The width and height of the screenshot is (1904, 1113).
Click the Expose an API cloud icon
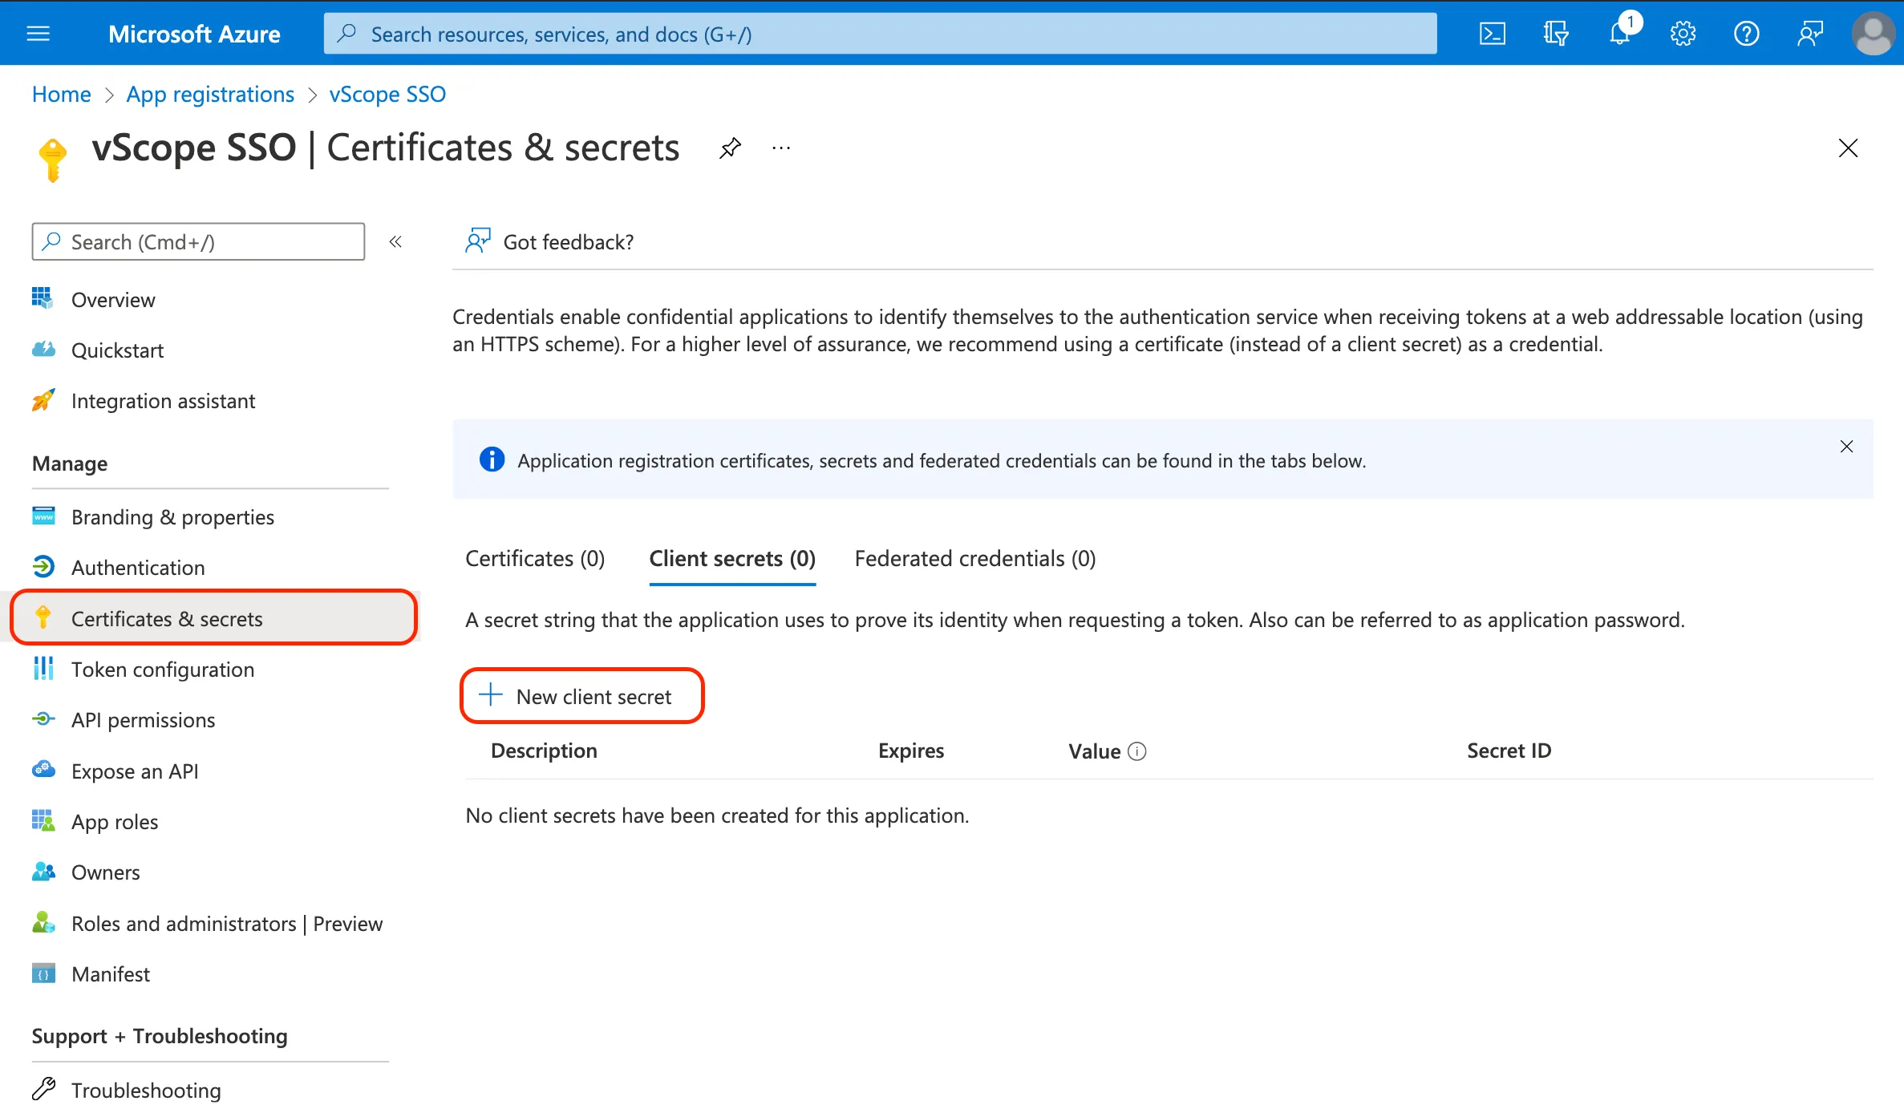pyautogui.click(x=43, y=770)
